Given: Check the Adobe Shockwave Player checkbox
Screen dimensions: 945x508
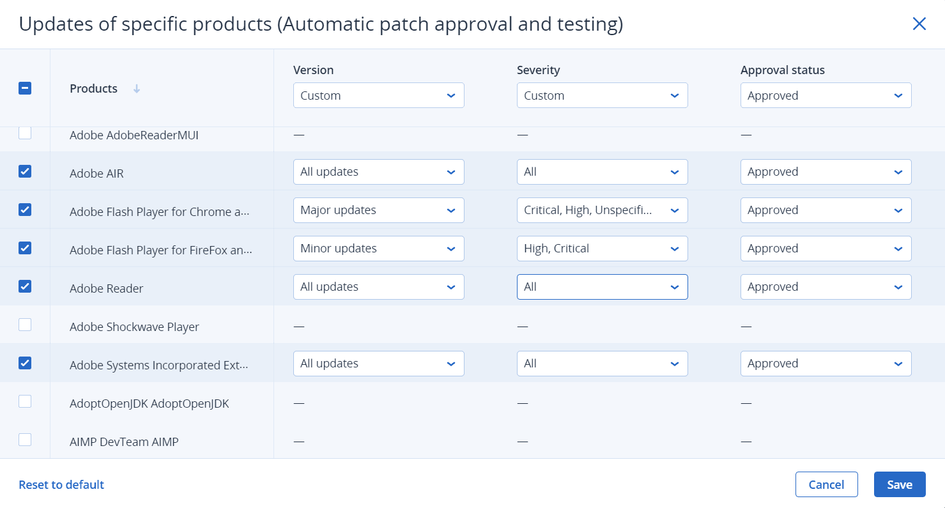Looking at the screenshot, I should [x=25, y=325].
